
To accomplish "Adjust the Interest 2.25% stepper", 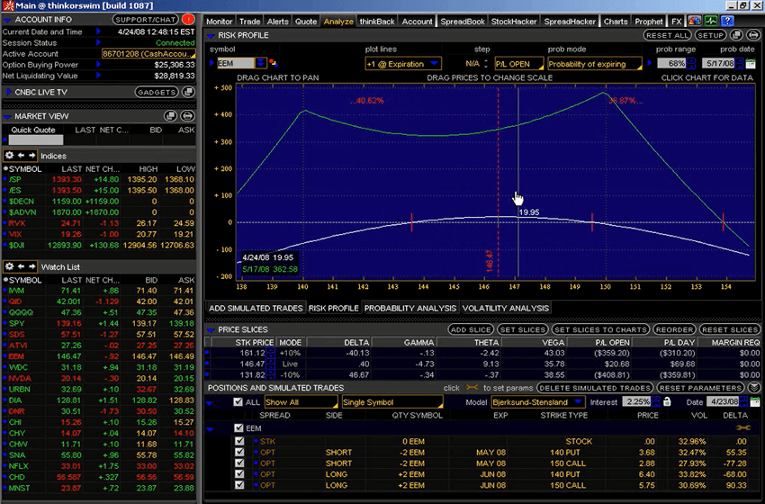I will 656,402.
